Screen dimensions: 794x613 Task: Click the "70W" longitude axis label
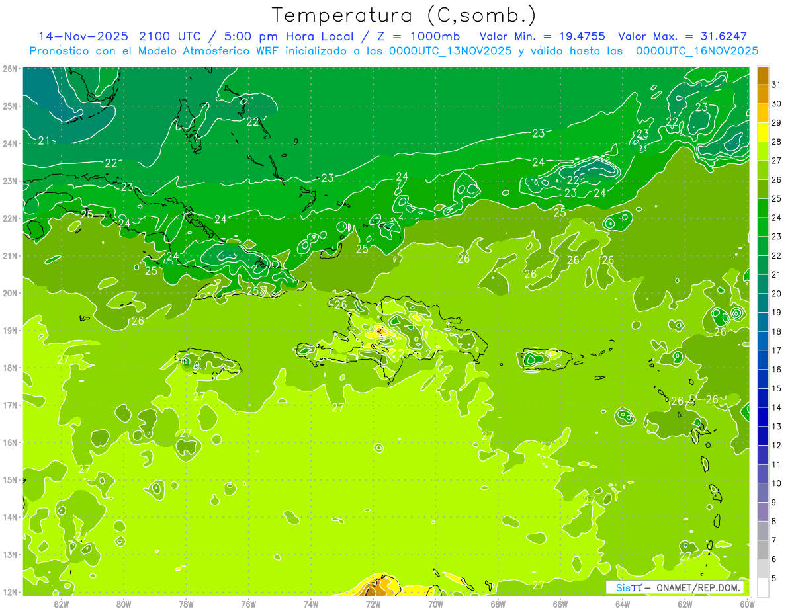(435, 604)
